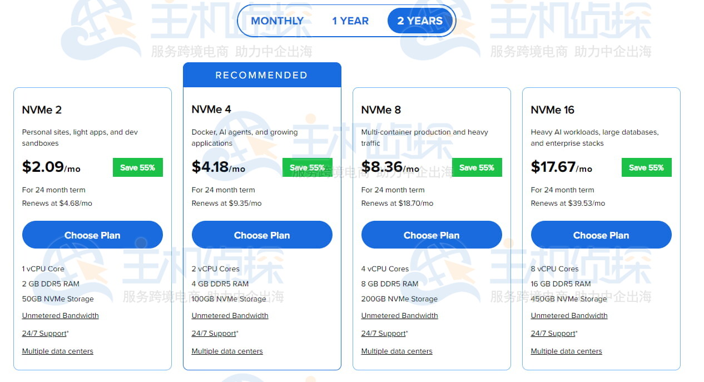Image resolution: width=704 pixels, height=382 pixels.
Task: Choose Plan for NVMe 16
Action: [x=601, y=235]
